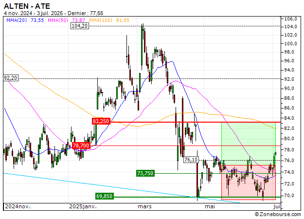Click the 100,0 price axis value

(290, 44)
